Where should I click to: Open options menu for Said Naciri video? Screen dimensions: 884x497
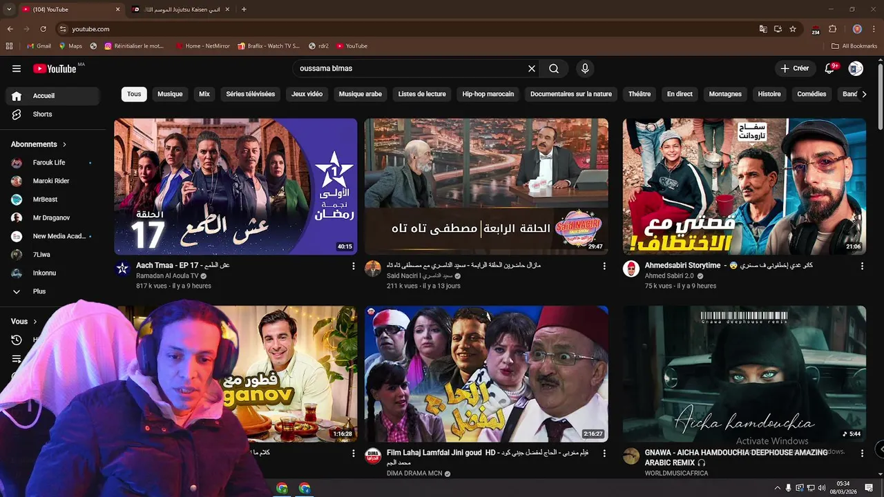[604, 266]
